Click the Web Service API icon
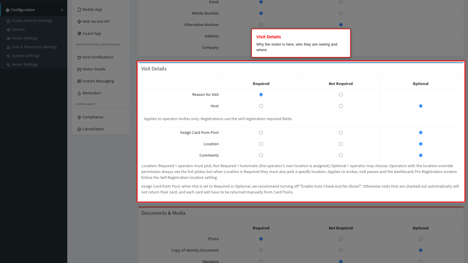Image resolution: width=468 pixels, height=263 pixels. [79, 22]
